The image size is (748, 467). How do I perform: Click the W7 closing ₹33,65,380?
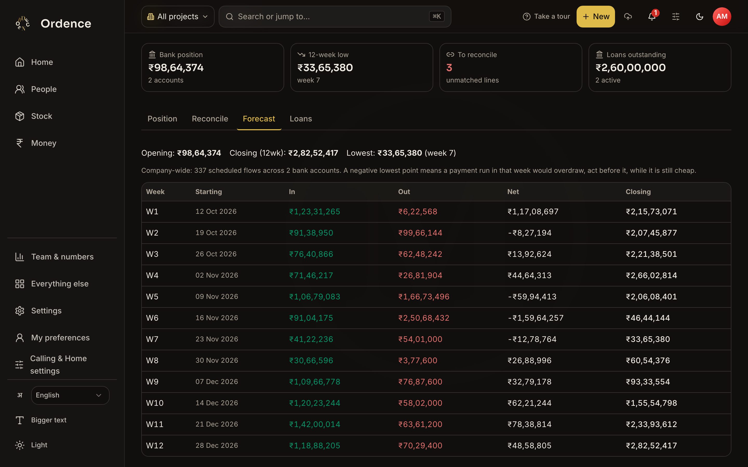tap(648, 339)
